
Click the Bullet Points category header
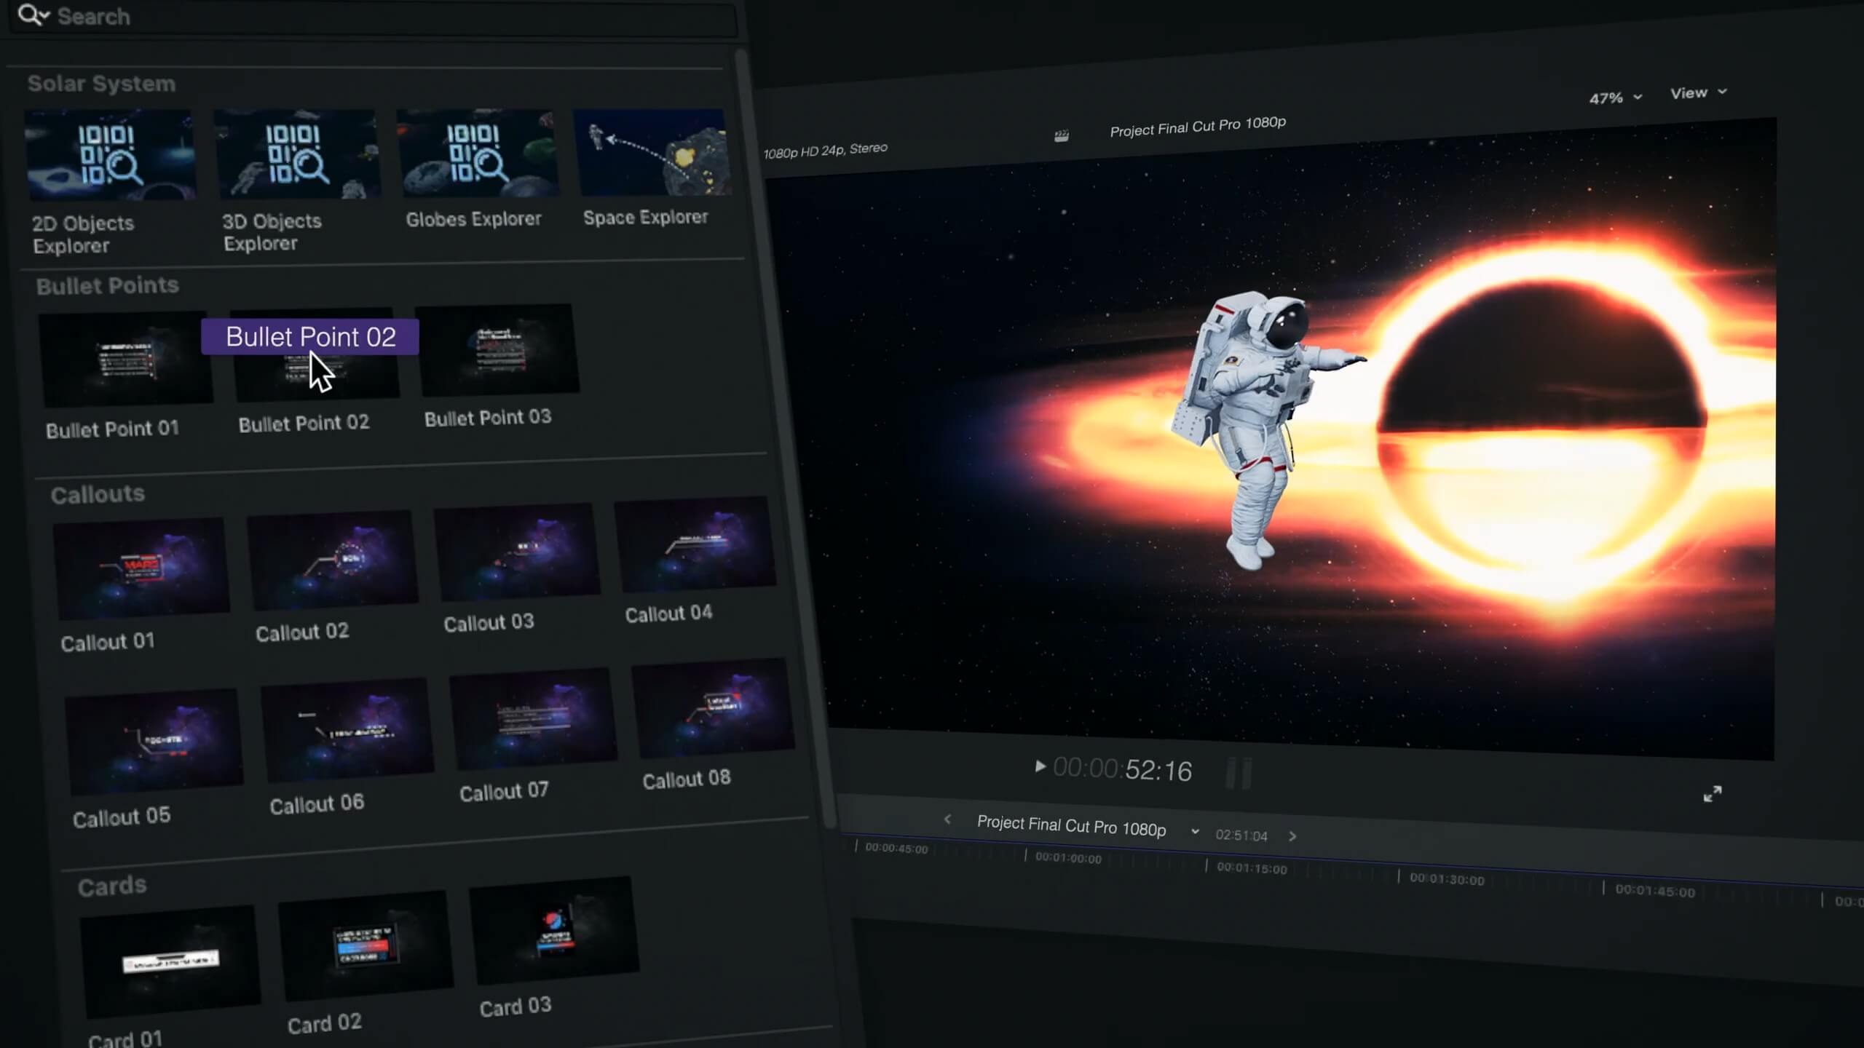[108, 285]
